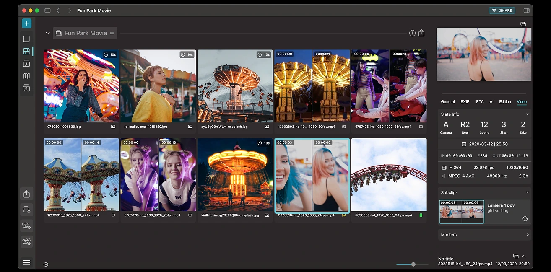Click the IN timecode 00:00:00:00
This screenshot has width=551, height=272.
459,156
